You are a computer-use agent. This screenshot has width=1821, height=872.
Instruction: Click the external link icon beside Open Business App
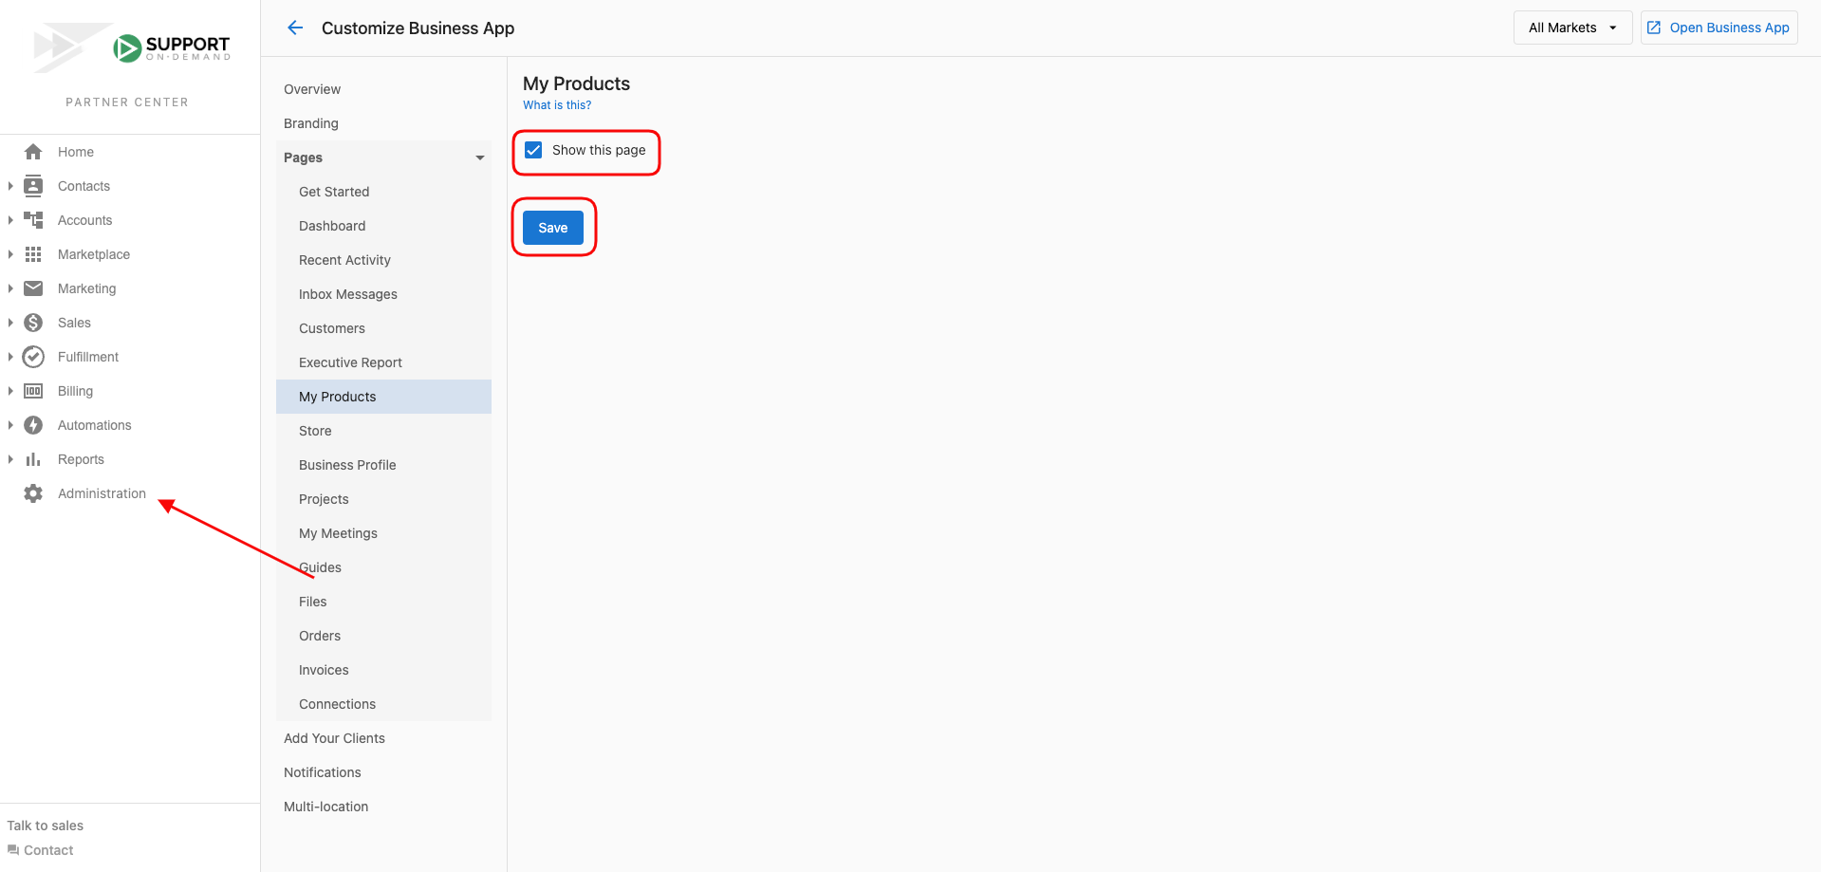[1654, 28]
